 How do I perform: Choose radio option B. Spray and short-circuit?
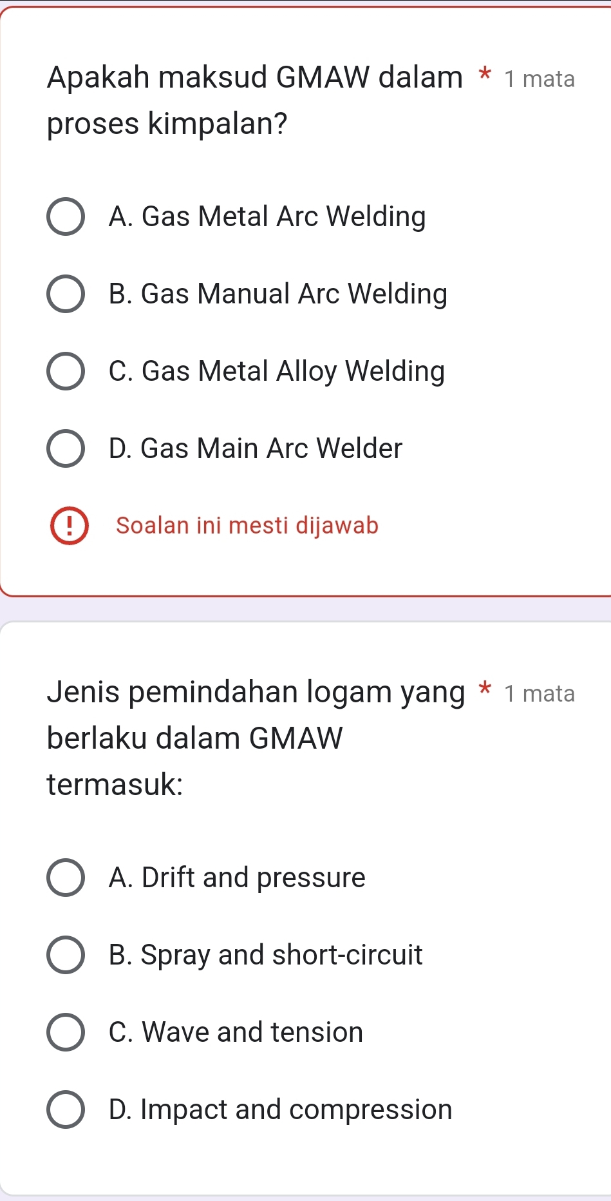click(66, 955)
